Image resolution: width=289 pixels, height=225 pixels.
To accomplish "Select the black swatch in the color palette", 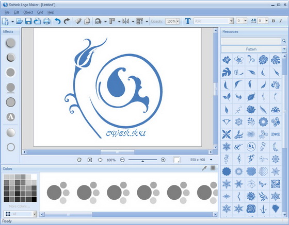I will point(34,199).
